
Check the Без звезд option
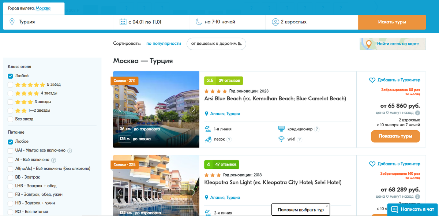[x=10, y=119]
